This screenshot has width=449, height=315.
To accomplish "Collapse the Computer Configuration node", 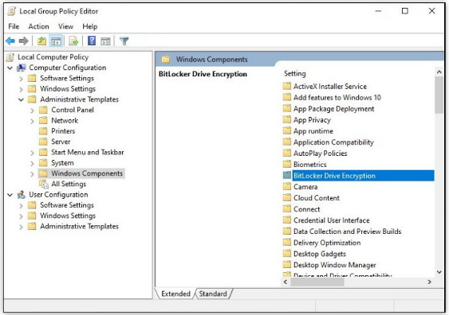I will [10, 68].
